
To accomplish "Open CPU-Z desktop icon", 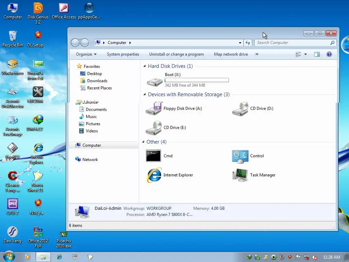I will pyautogui.click(x=13, y=207).
